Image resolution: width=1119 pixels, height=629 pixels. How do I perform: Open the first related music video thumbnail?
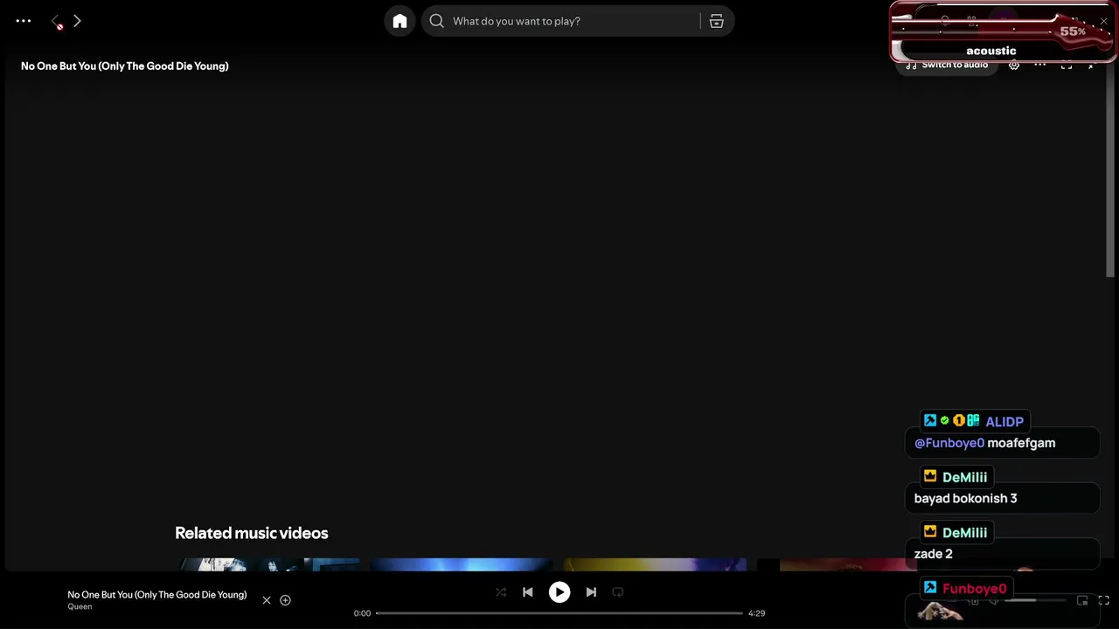[268, 565]
